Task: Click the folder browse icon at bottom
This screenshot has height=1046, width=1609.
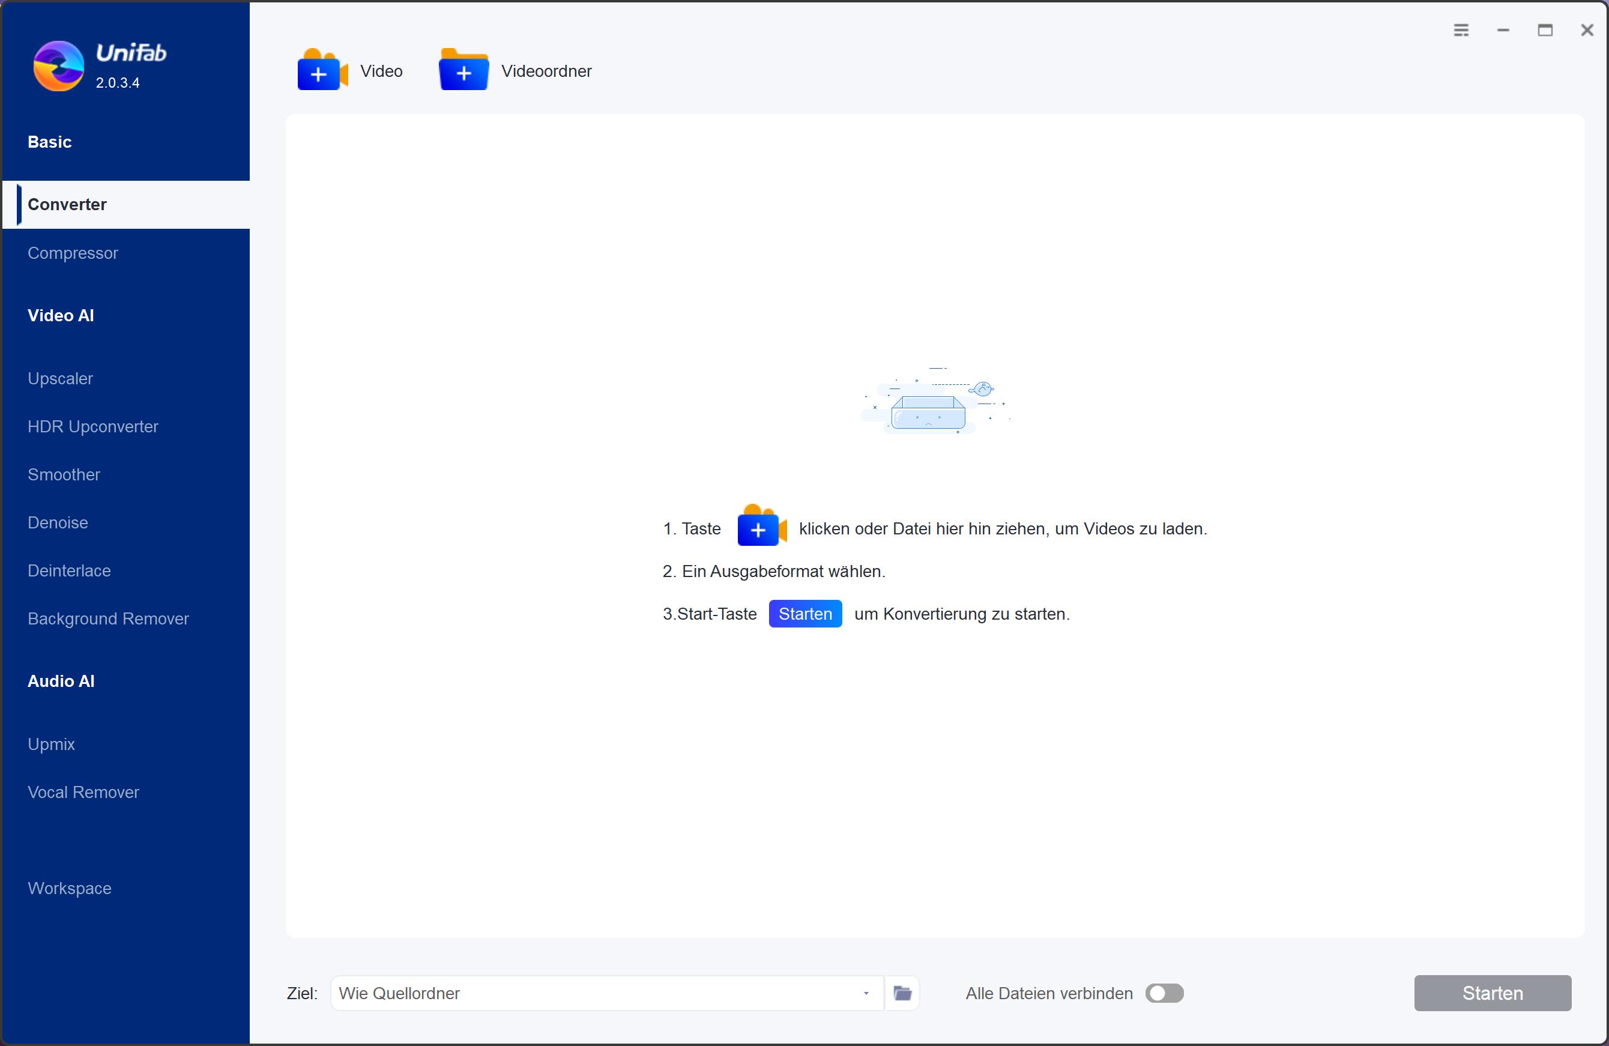Action: coord(903,992)
